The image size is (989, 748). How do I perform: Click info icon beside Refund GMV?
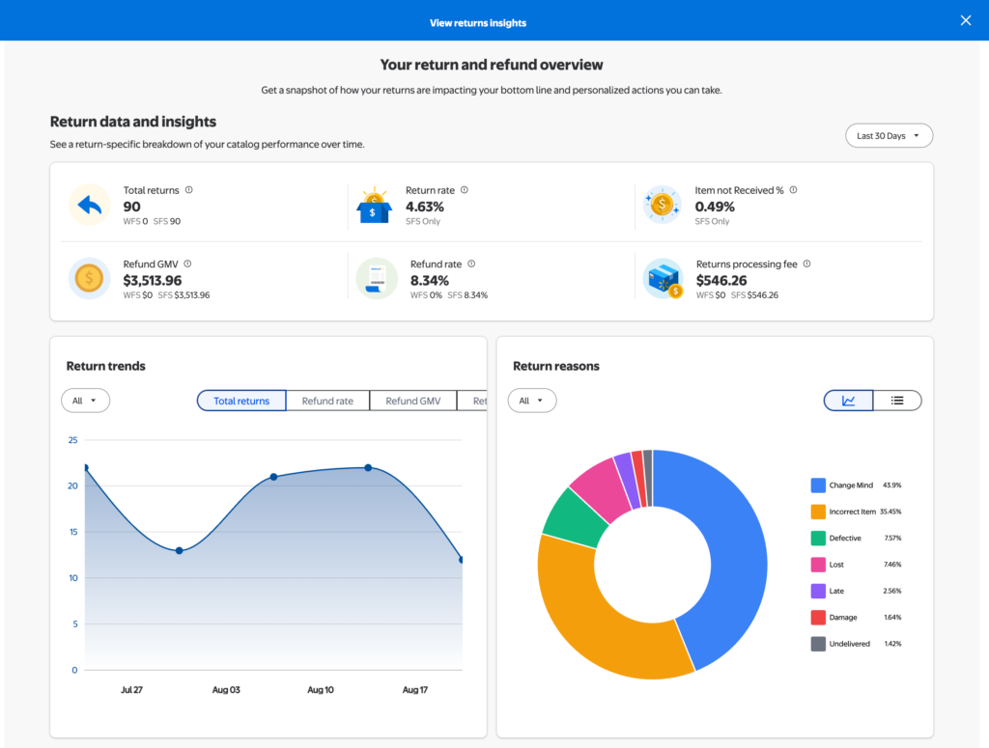click(187, 263)
